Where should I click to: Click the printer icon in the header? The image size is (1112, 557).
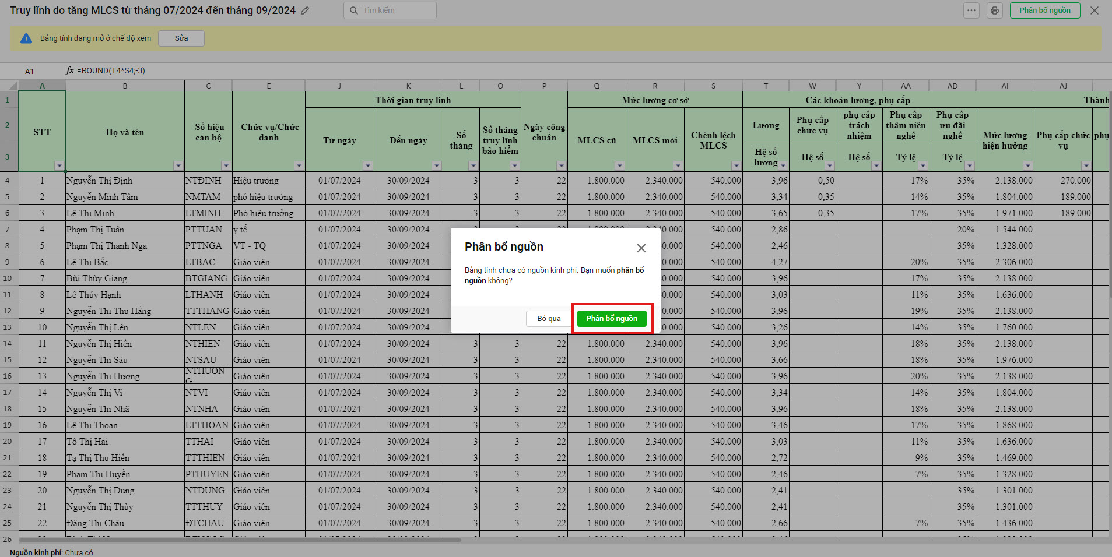[x=994, y=10]
